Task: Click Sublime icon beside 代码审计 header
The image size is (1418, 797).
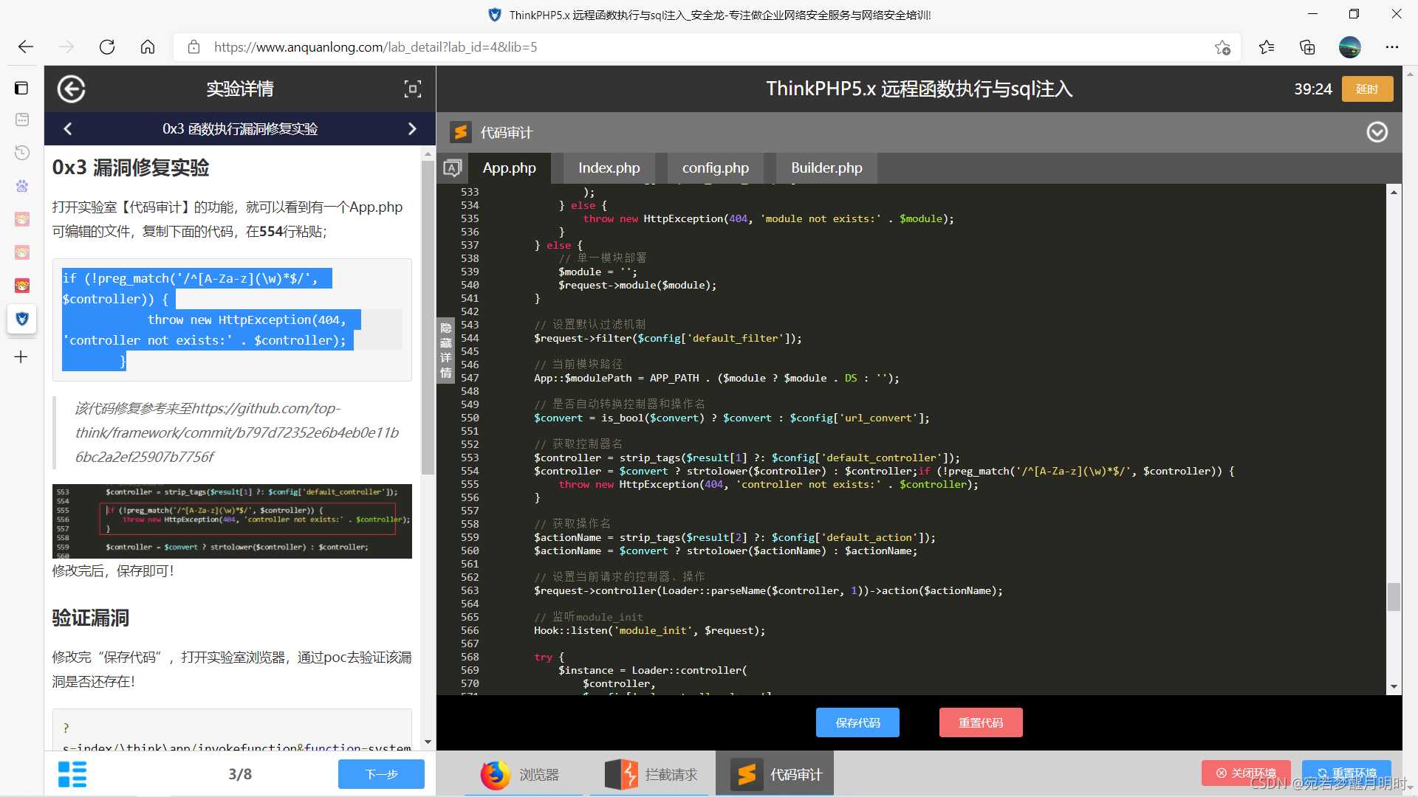Action: (461, 132)
